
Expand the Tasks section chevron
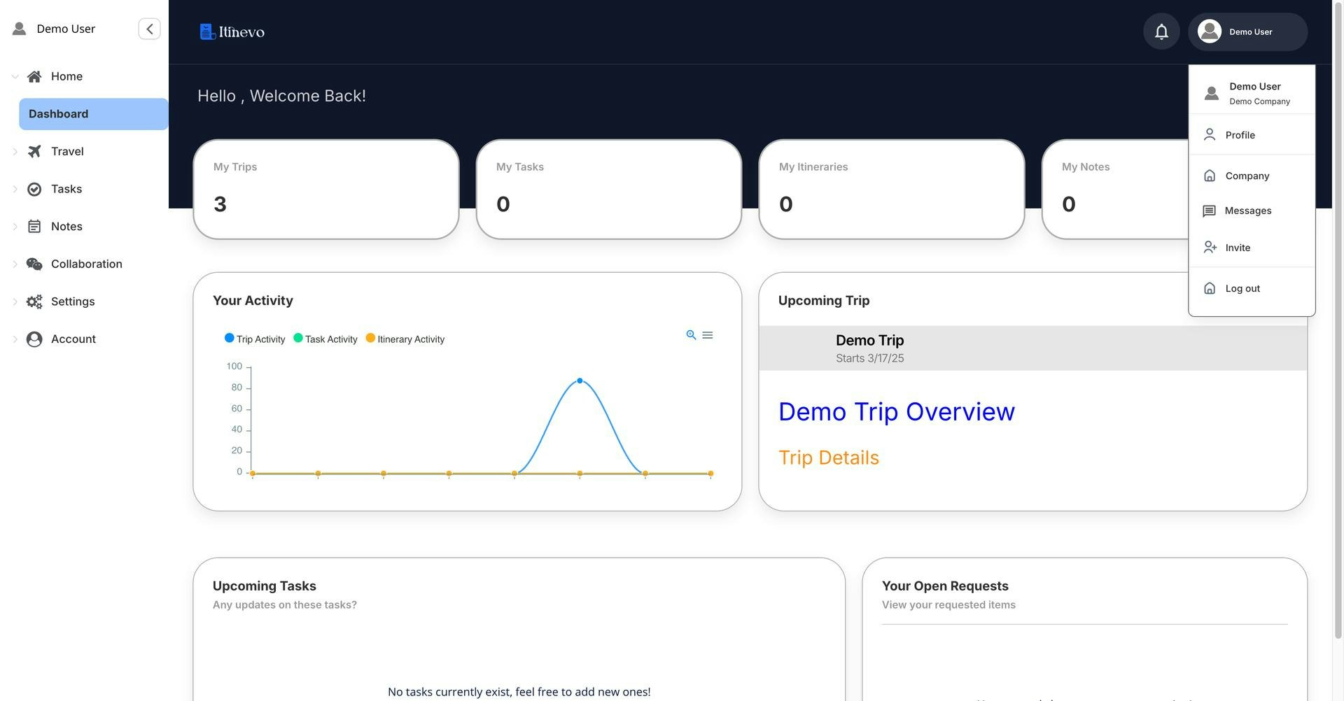(15, 189)
